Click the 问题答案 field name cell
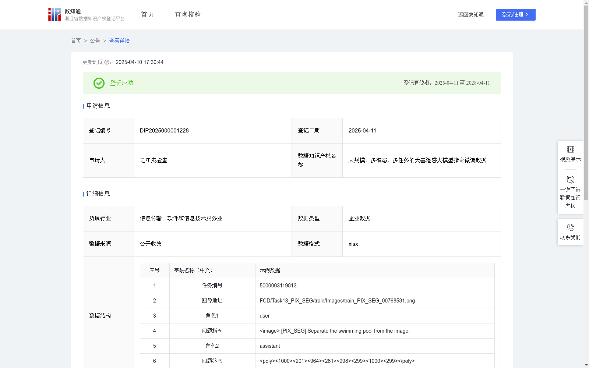Screen dimensions: 589x368 212,361
